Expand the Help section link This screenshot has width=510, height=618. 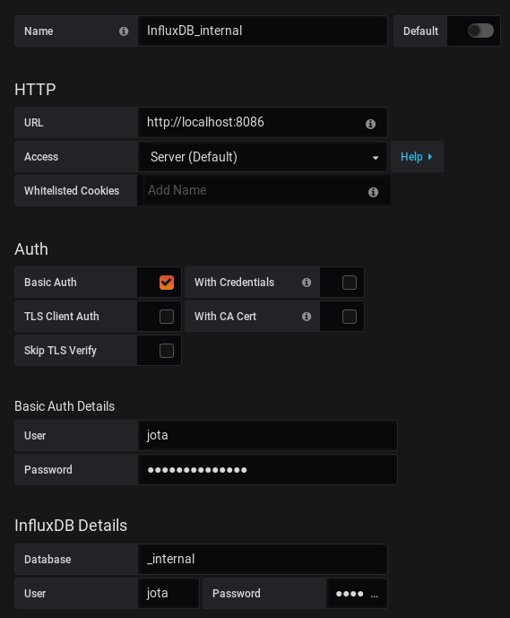(417, 156)
